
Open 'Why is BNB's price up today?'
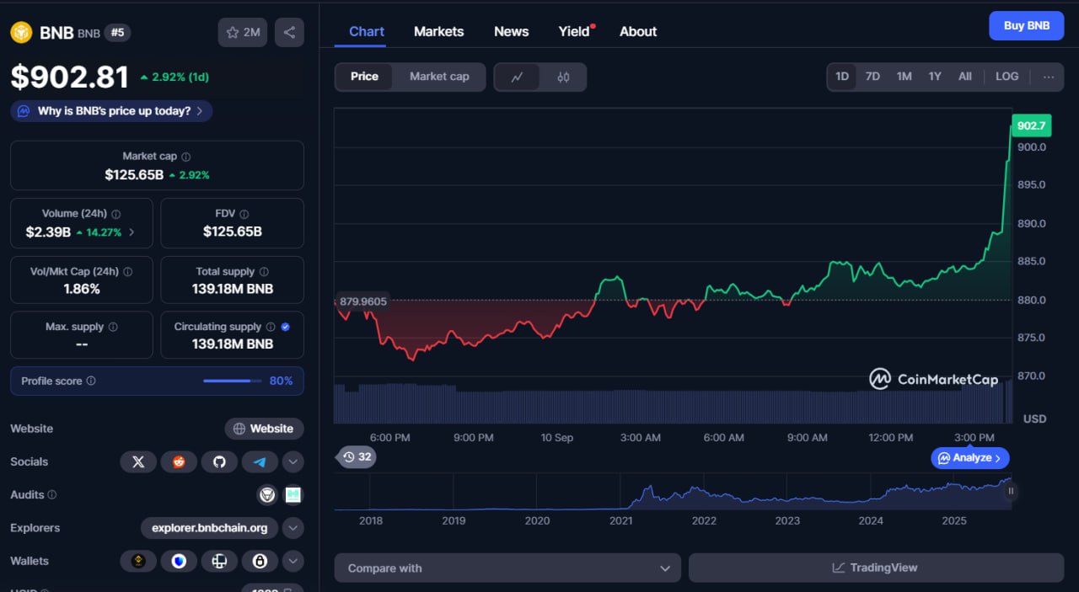point(111,111)
